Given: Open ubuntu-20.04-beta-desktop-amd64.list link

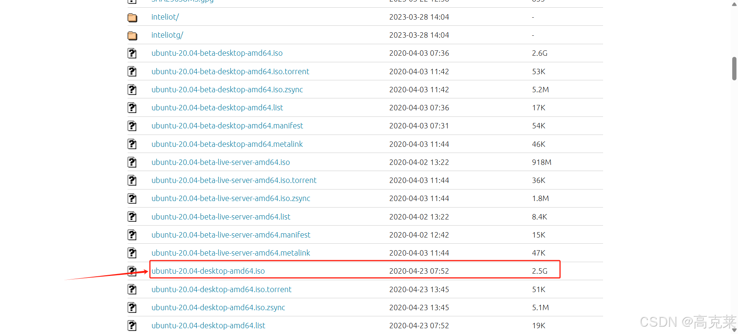Looking at the screenshot, I should pyautogui.click(x=217, y=108).
